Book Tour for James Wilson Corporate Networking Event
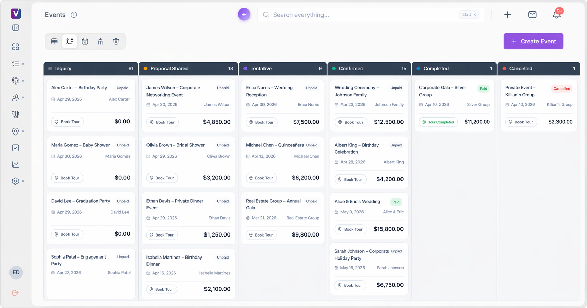The image size is (587, 308). click(x=162, y=122)
